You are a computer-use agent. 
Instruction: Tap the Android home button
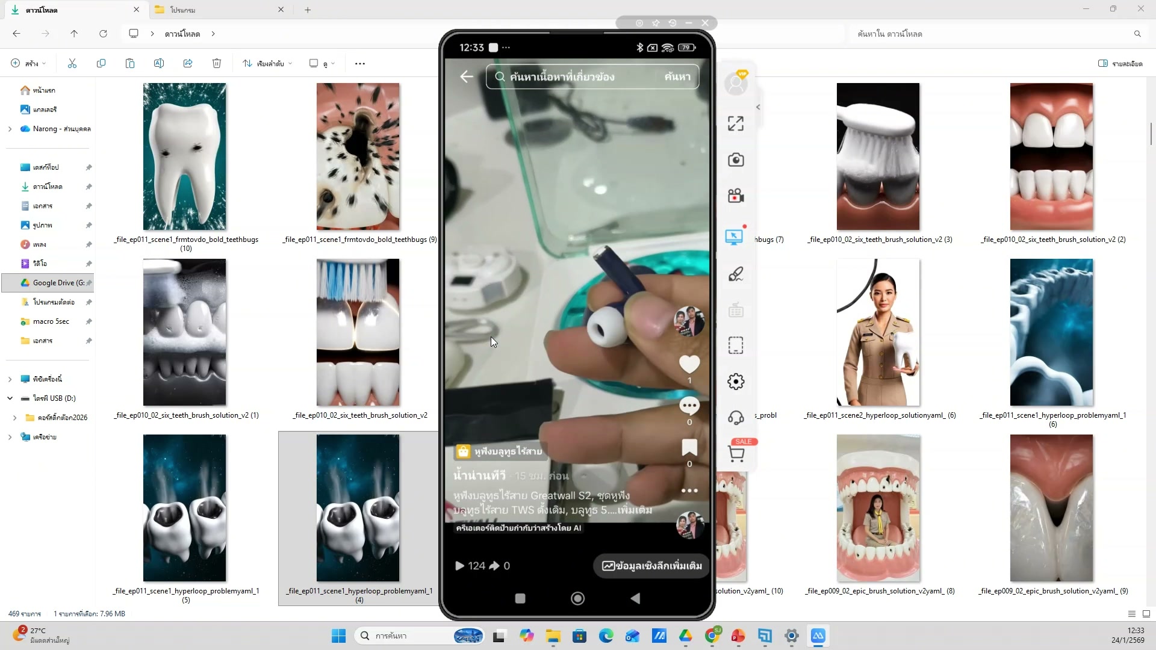click(577, 598)
